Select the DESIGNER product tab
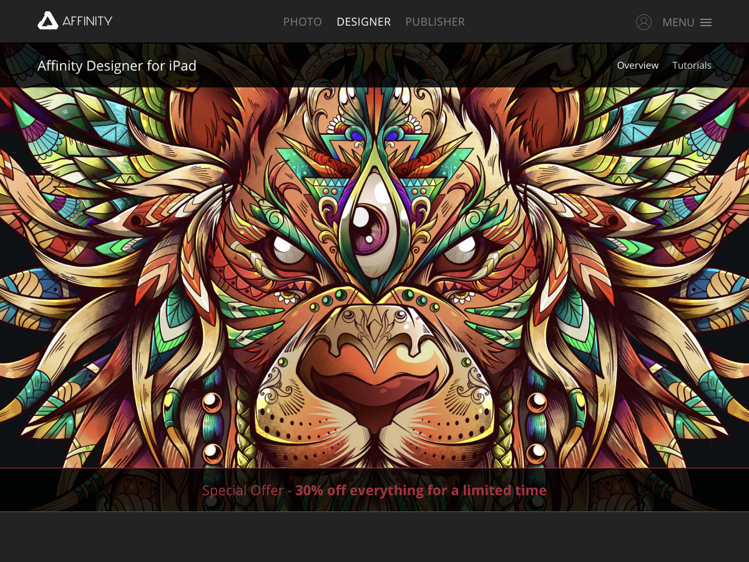Viewport: 749px width, 562px height. point(363,22)
